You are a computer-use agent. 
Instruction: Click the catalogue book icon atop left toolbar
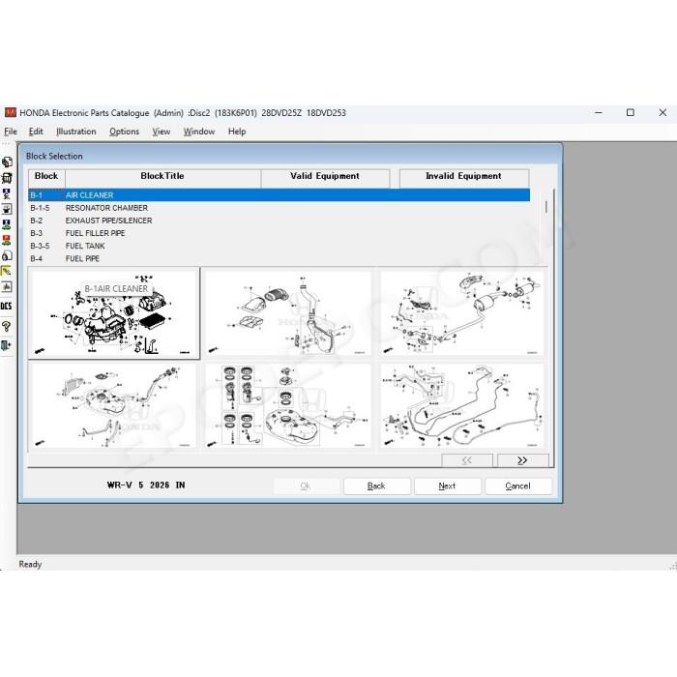click(7, 162)
